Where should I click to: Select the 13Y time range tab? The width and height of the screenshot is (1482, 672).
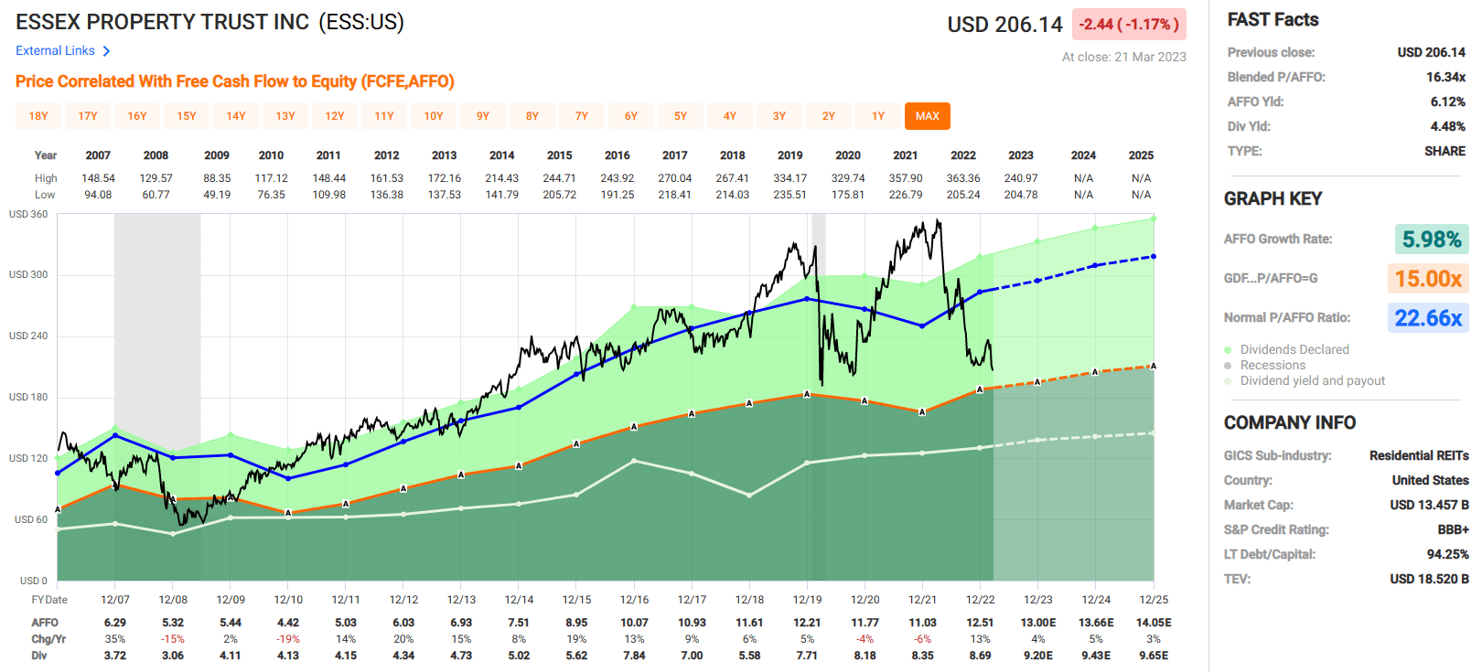tap(285, 116)
